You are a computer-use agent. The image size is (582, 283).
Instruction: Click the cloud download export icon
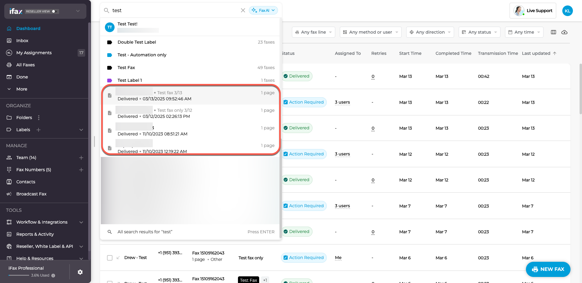click(564, 32)
